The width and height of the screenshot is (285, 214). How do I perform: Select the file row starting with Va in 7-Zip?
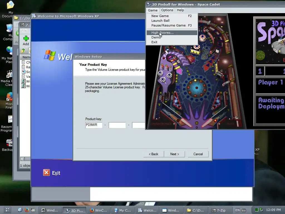(26, 76)
